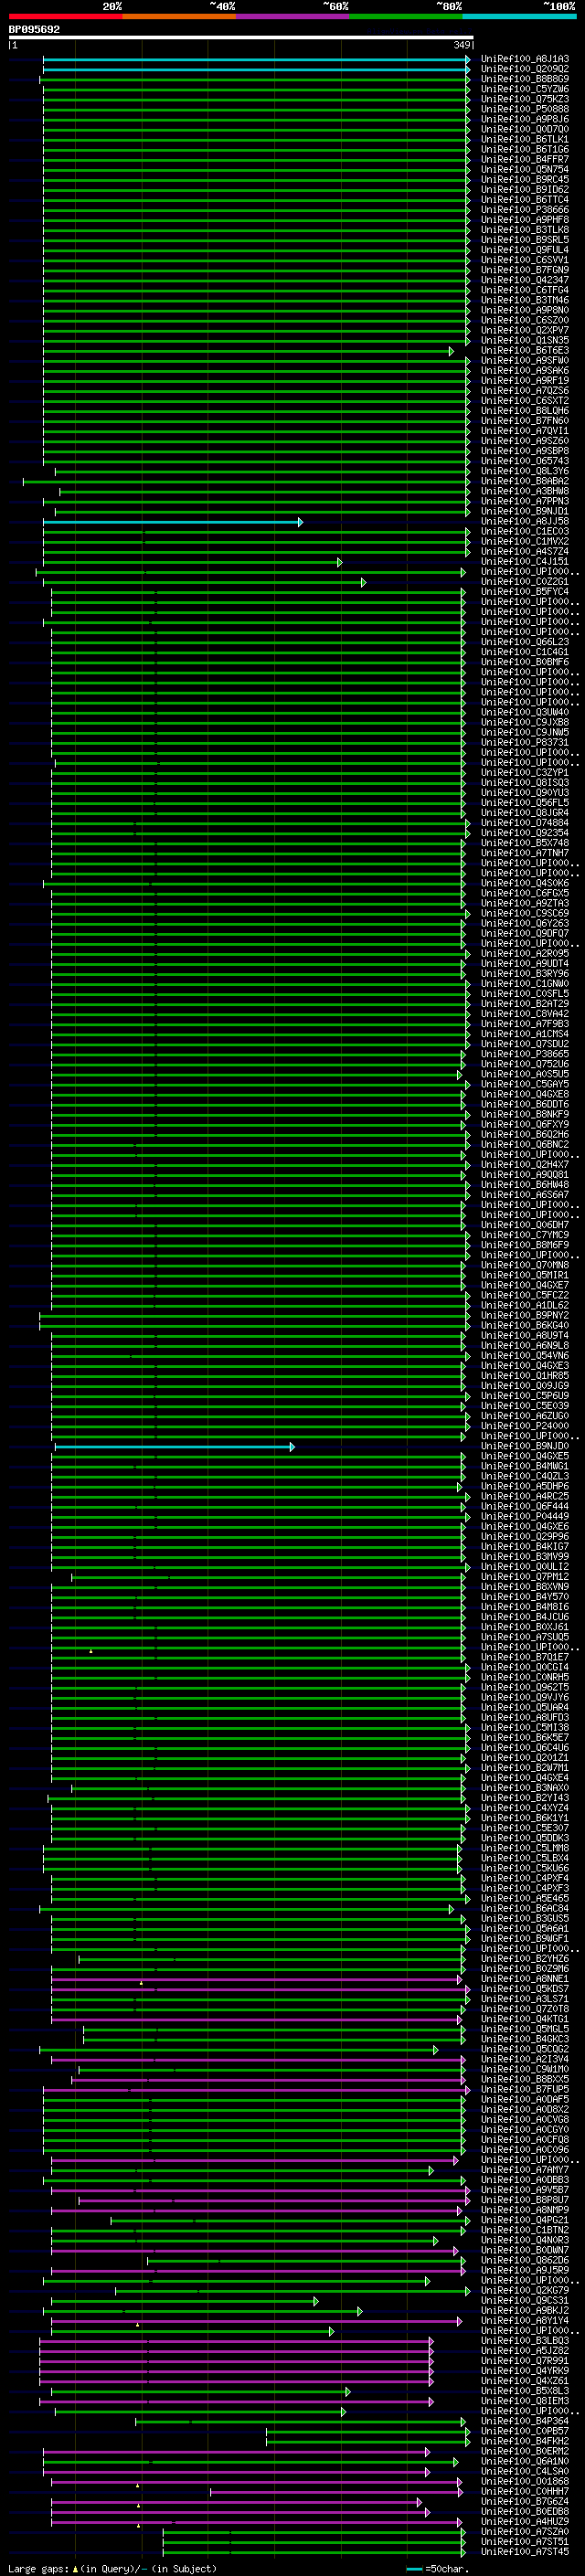This screenshot has height=2576, width=585.
Task: Select the UniRef100_C3ZYP1 hit name
Action: click(525, 773)
